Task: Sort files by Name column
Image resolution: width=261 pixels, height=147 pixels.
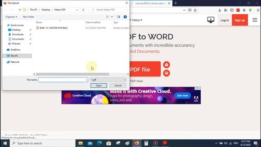Action: click(39, 22)
